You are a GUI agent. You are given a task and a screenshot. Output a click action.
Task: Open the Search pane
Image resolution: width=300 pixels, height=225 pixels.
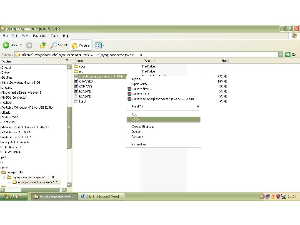click(x=59, y=45)
